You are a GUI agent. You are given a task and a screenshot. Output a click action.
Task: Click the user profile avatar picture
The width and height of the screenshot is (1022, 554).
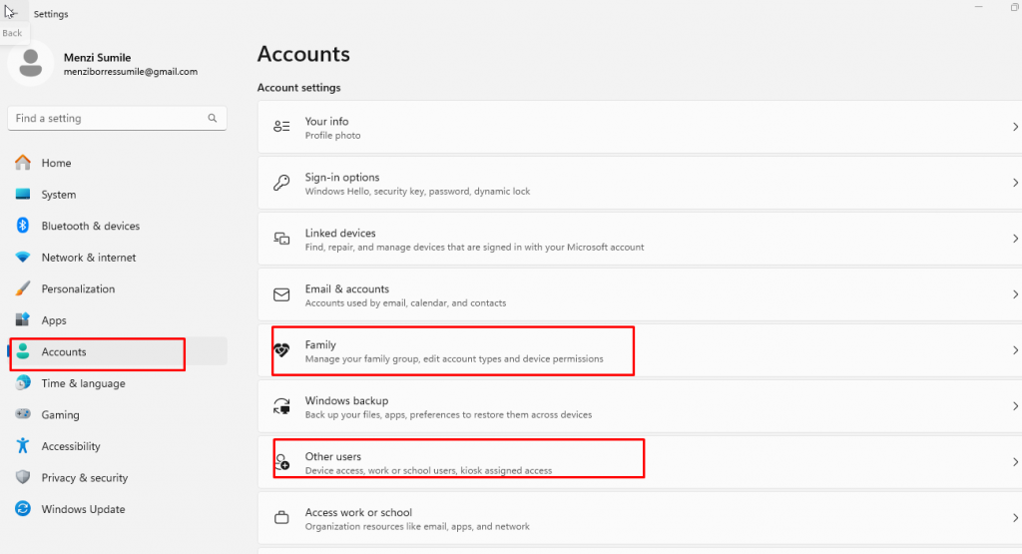[30, 63]
